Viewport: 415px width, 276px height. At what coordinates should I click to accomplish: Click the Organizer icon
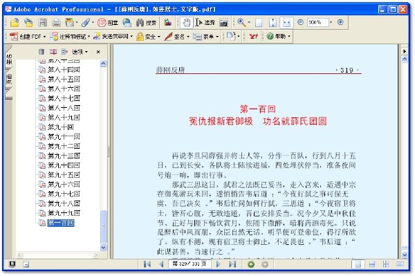(70, 23)
